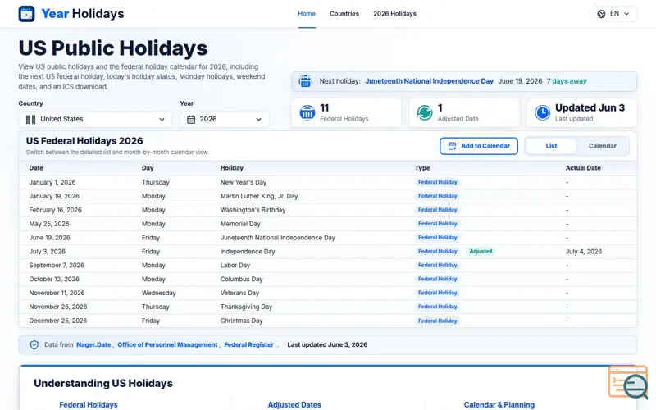Open the Countries nav item
Image resolution: width=656 pixels, height=410 pixels.
coord(344,14)
